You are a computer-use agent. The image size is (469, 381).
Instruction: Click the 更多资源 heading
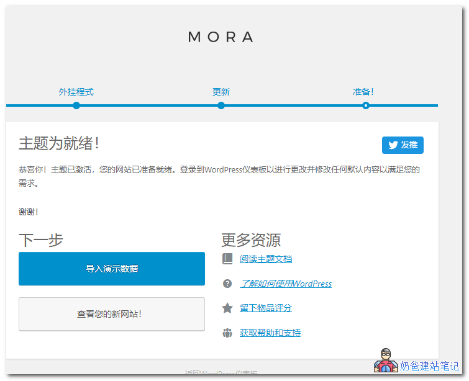tap(251, 240)
